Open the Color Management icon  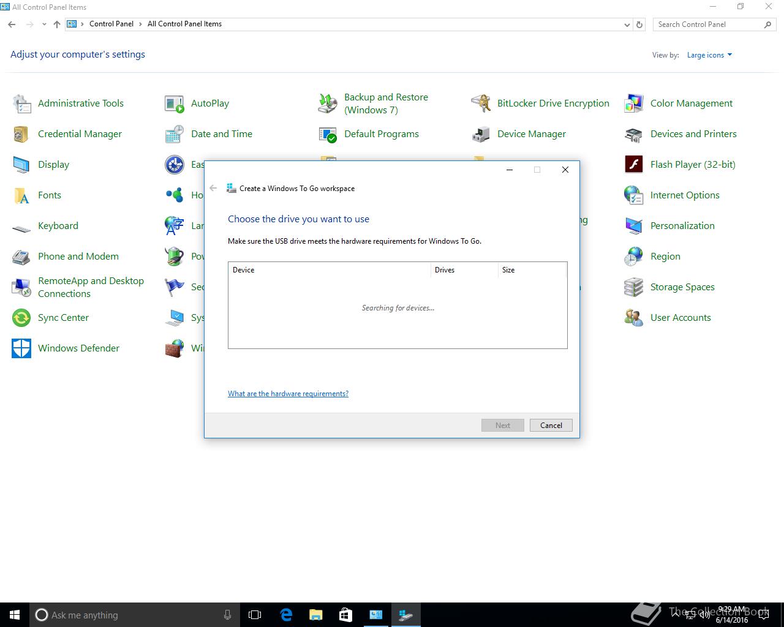tap(634, 103)
